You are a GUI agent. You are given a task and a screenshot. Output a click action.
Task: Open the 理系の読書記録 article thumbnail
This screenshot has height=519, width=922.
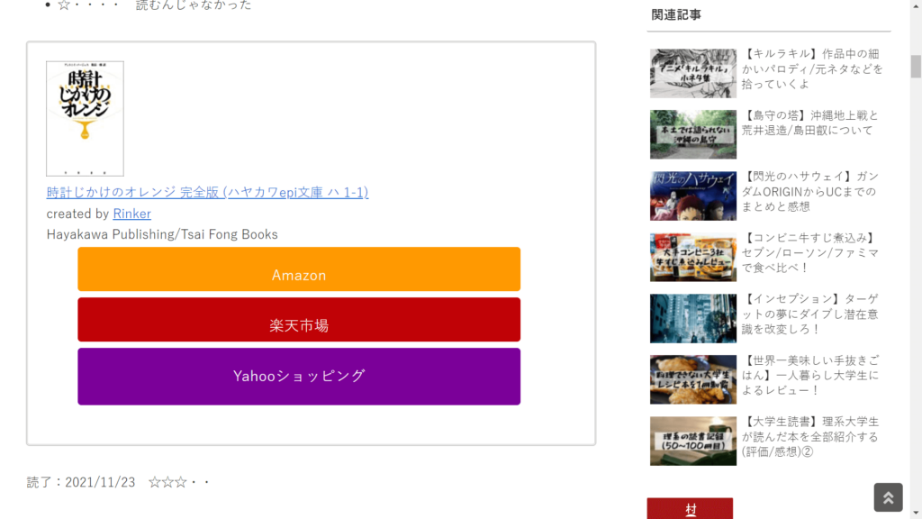[693, 442]
